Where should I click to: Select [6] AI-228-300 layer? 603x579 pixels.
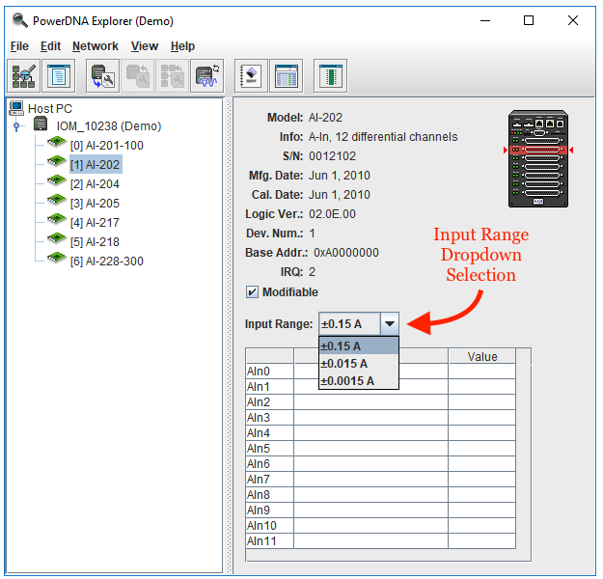[106, 262]
